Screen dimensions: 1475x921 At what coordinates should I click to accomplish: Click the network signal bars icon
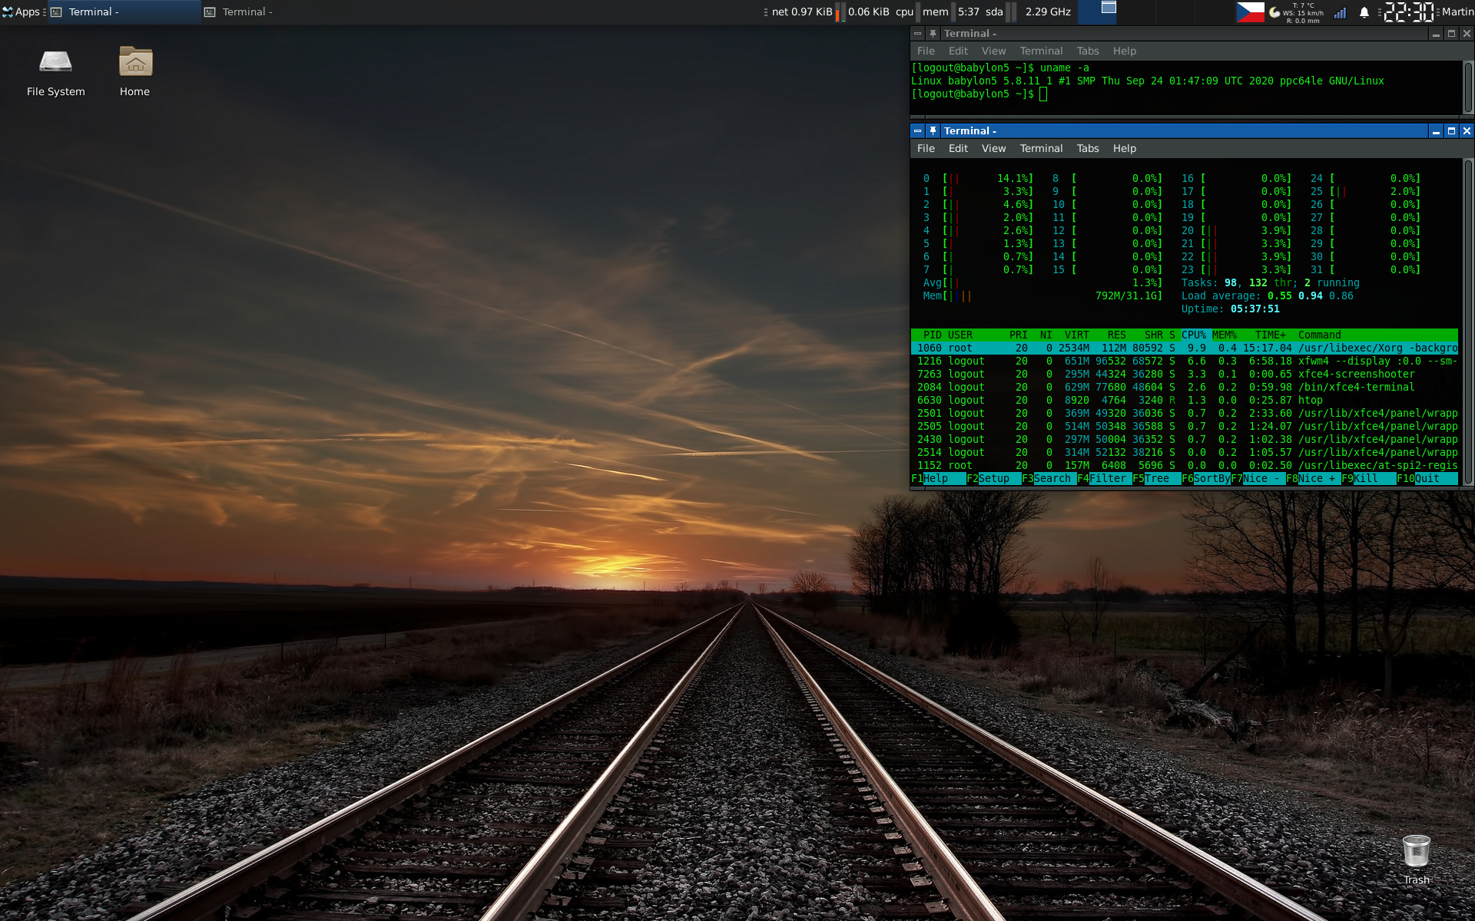coord(1341,12)
